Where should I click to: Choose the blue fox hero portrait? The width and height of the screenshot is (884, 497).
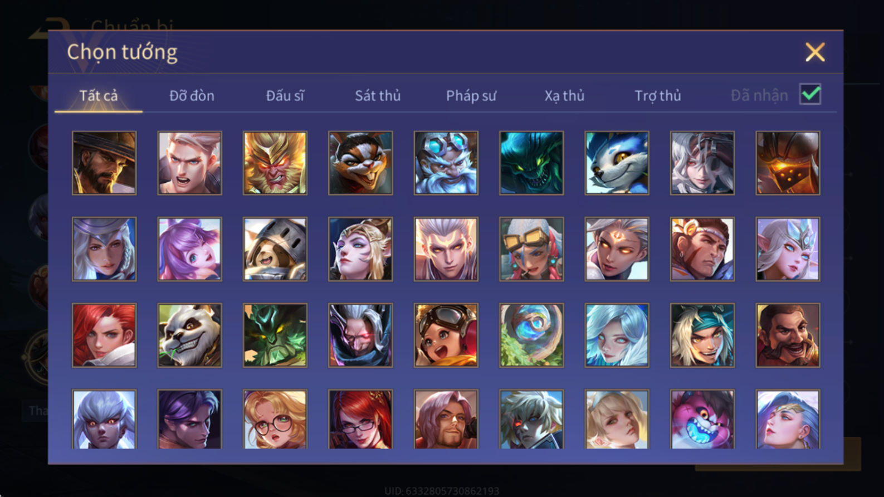(617, 163)
